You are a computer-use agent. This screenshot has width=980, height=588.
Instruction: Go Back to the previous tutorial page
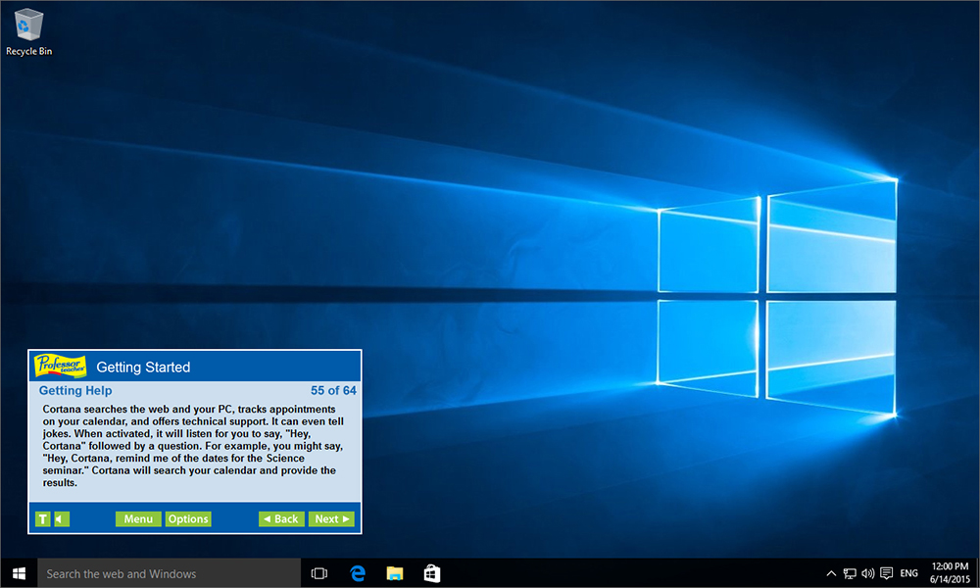(281, 518)
